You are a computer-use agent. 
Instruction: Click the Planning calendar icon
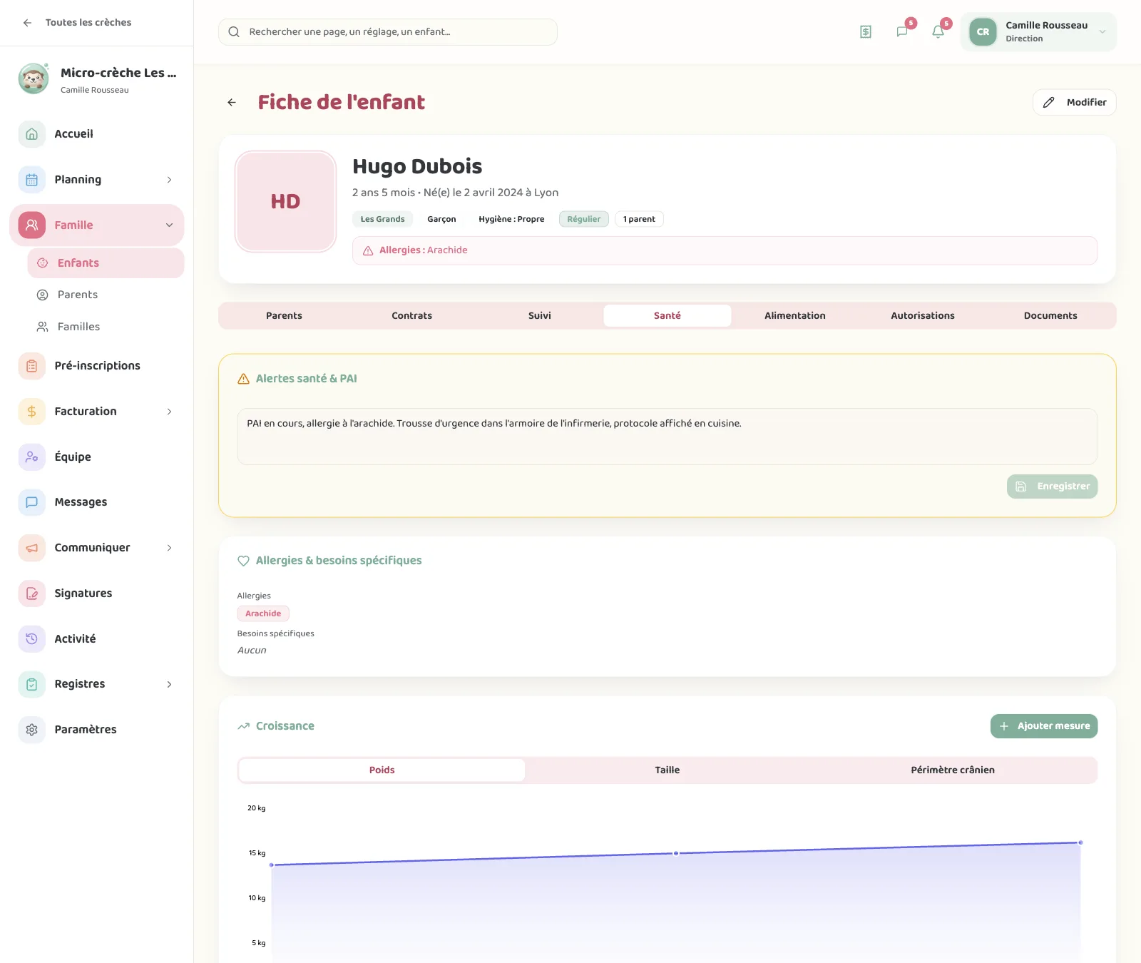[32, 180]
